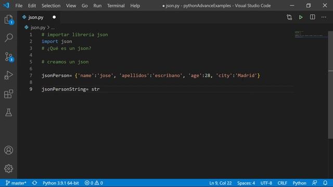Click the jsonPersonString variable on line 9
Image resolution: width=333 pixels, height=187 pixels.
[63, 89]
